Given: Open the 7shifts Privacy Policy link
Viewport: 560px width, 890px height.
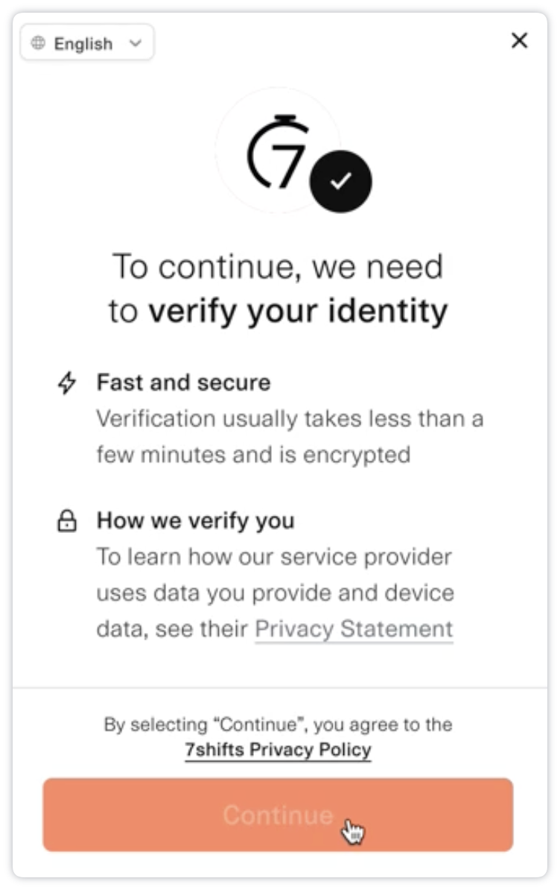Looking at the screenshot, I should coord(278,750).
